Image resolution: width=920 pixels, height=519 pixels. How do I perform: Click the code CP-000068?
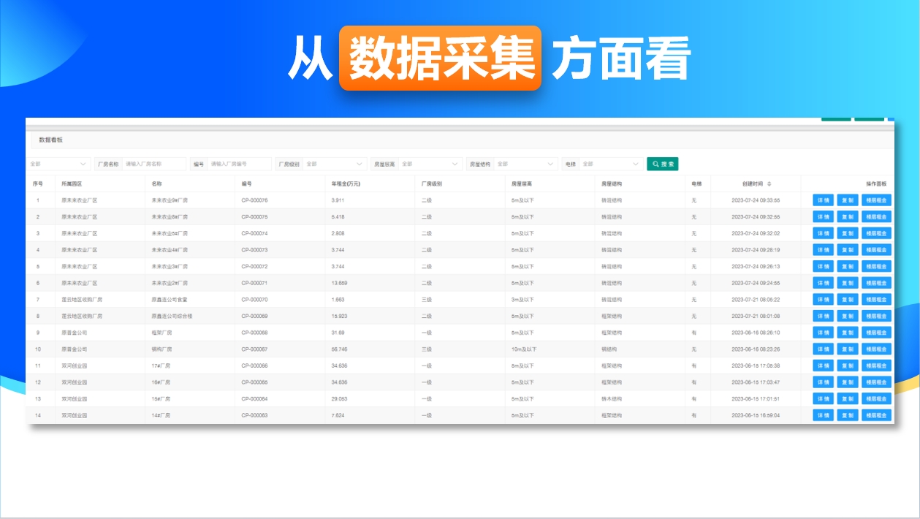(x=254, y=333)
